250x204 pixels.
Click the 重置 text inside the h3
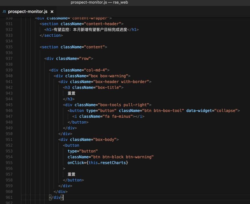(x=71, y=93)
